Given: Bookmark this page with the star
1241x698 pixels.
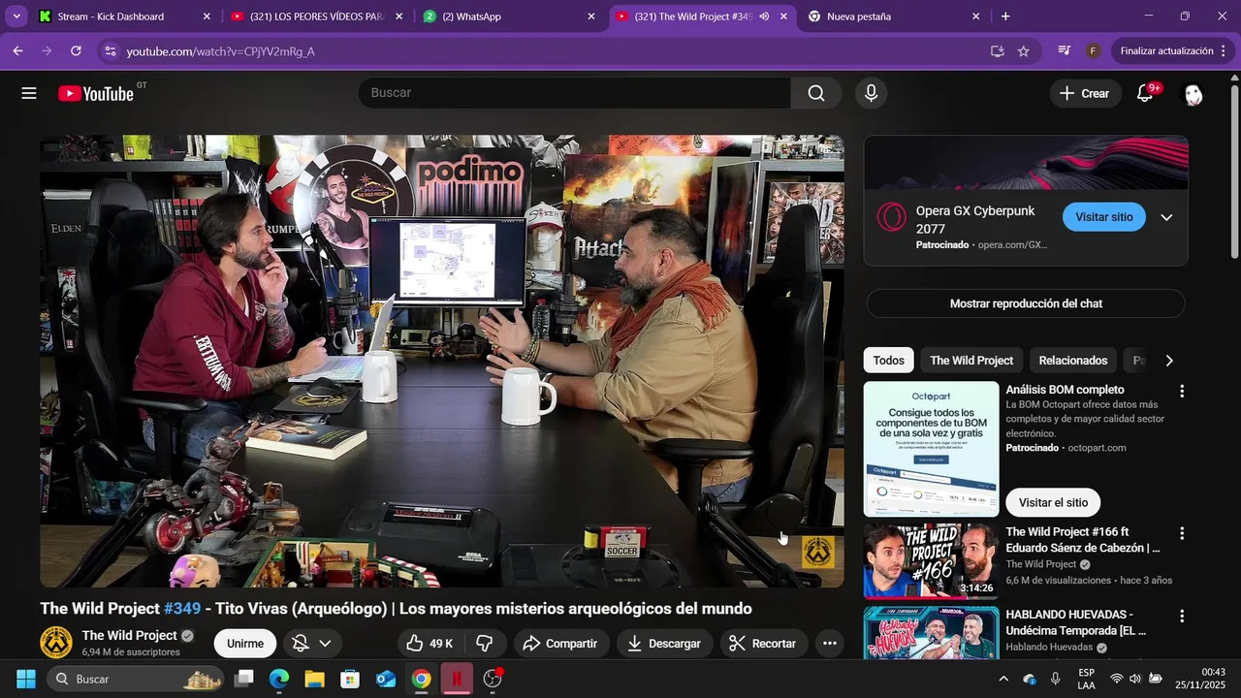Looking at the screenshot, I should pyautogui.click(x=1023, y=50).
